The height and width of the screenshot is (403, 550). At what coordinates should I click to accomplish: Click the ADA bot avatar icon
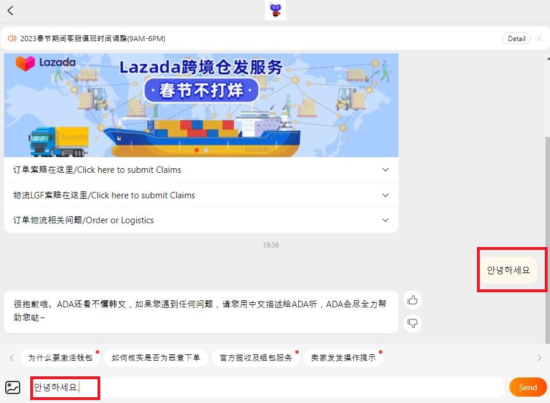point(276,10)
